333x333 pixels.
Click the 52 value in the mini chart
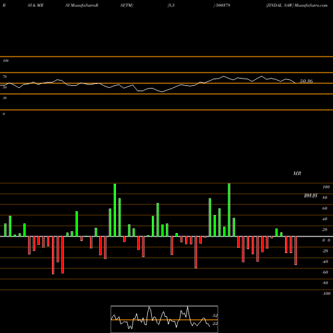coord(215,316)
